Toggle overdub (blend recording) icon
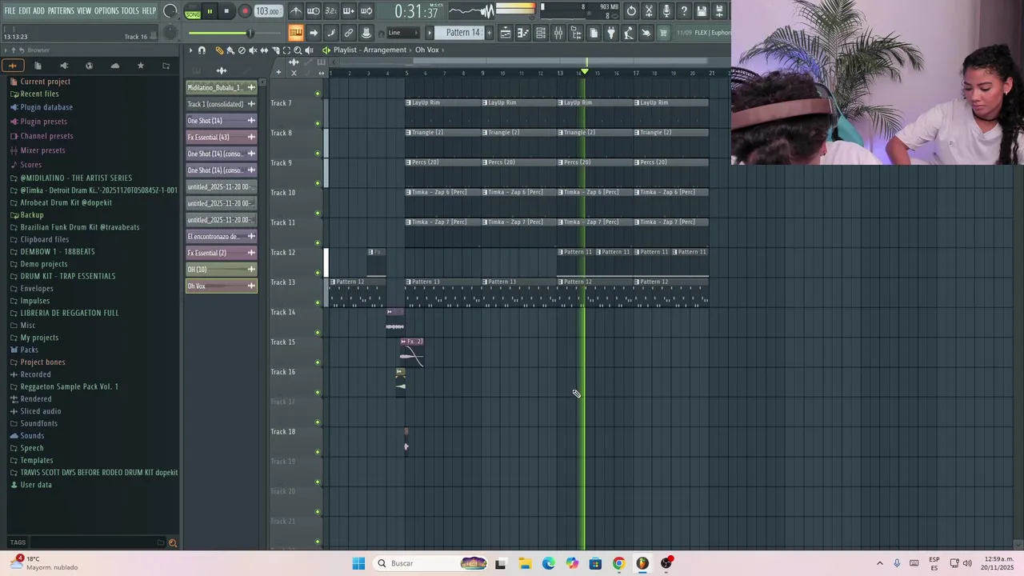The height and width of the screenshot is (576, 1024). 349,11
